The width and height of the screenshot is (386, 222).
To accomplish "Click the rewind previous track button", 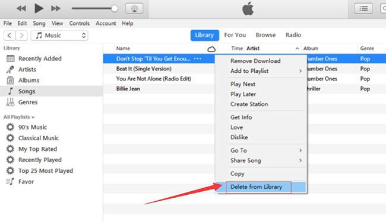I will [x=21, y=9].
